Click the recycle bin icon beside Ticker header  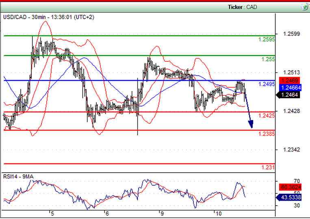click(x=304, y=7)
